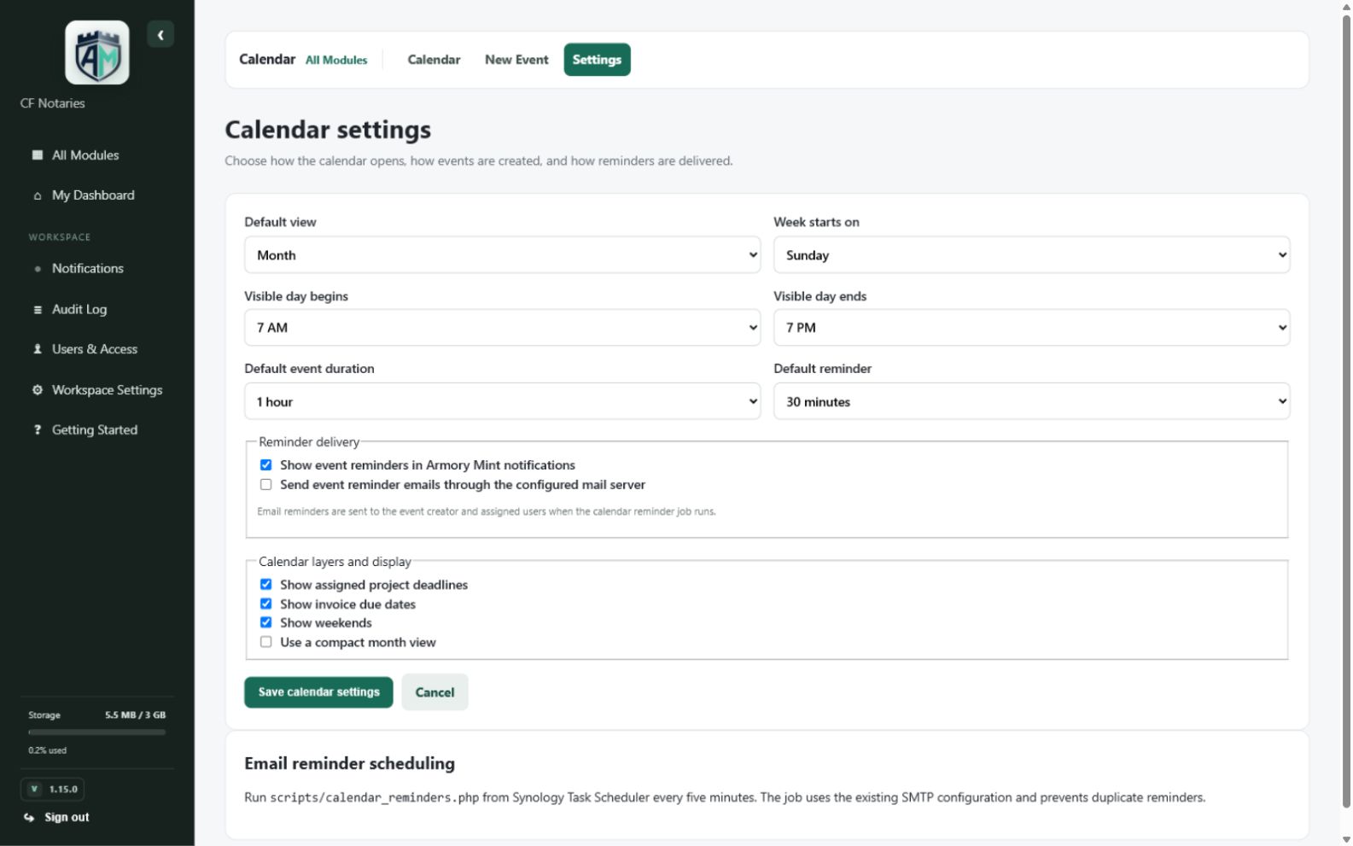The width and height of the screenshot is (1353, 846).
Task: Click the Workspace Settings gear icon
Action: [x=38, y=390]
